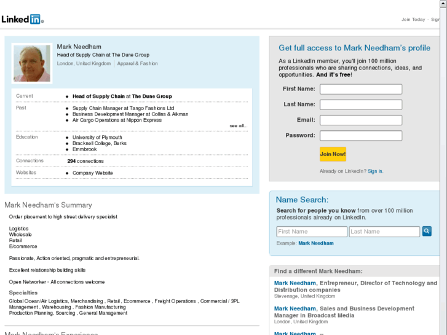Open Mark Needham, Sales and Business Development link
Image resolution: width=447 pixels, height=335 pixels.
click(x=295, y=309)
